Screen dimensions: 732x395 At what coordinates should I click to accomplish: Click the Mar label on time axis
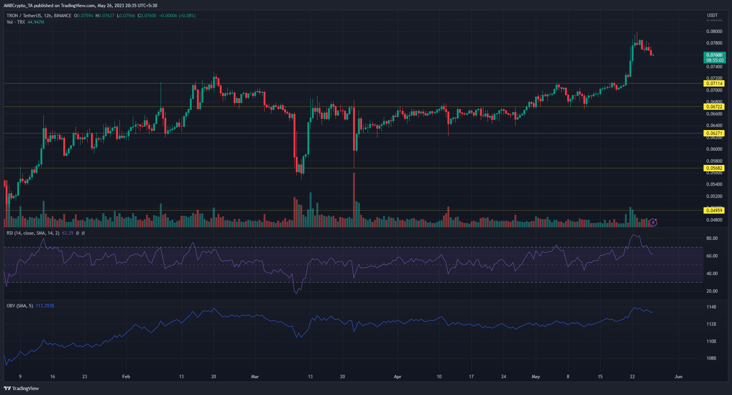click(255, 377)
